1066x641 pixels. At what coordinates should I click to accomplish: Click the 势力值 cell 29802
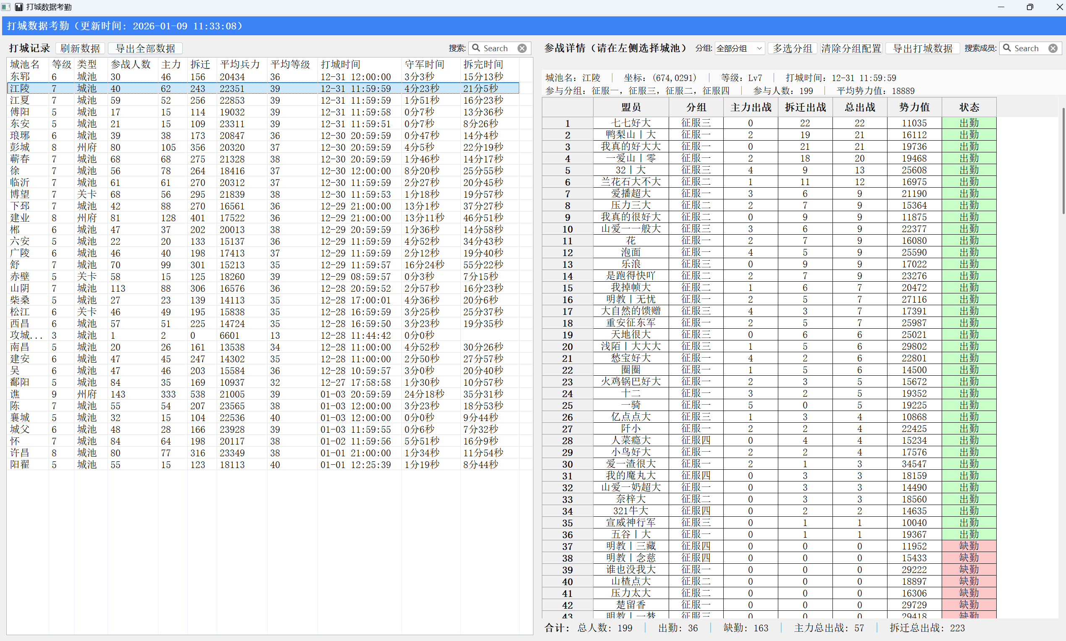click(x=914, y=346)
